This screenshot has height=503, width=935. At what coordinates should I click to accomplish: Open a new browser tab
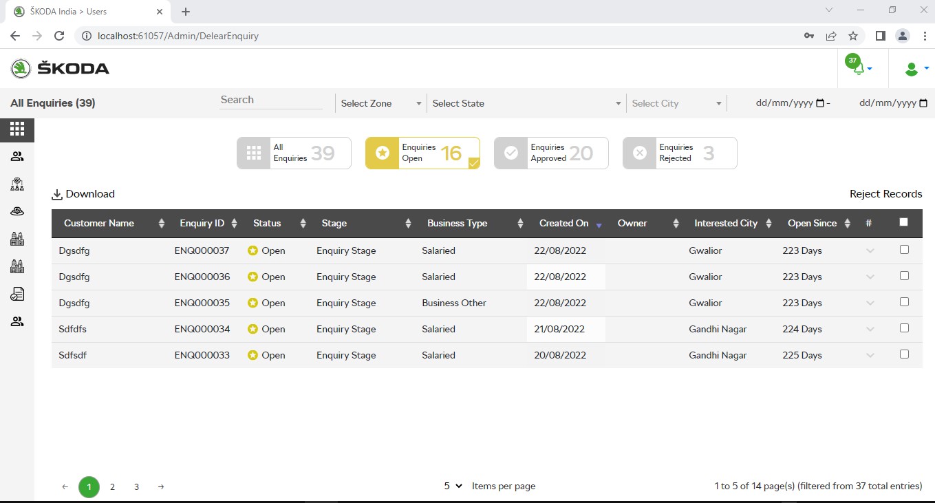point(186,12)
